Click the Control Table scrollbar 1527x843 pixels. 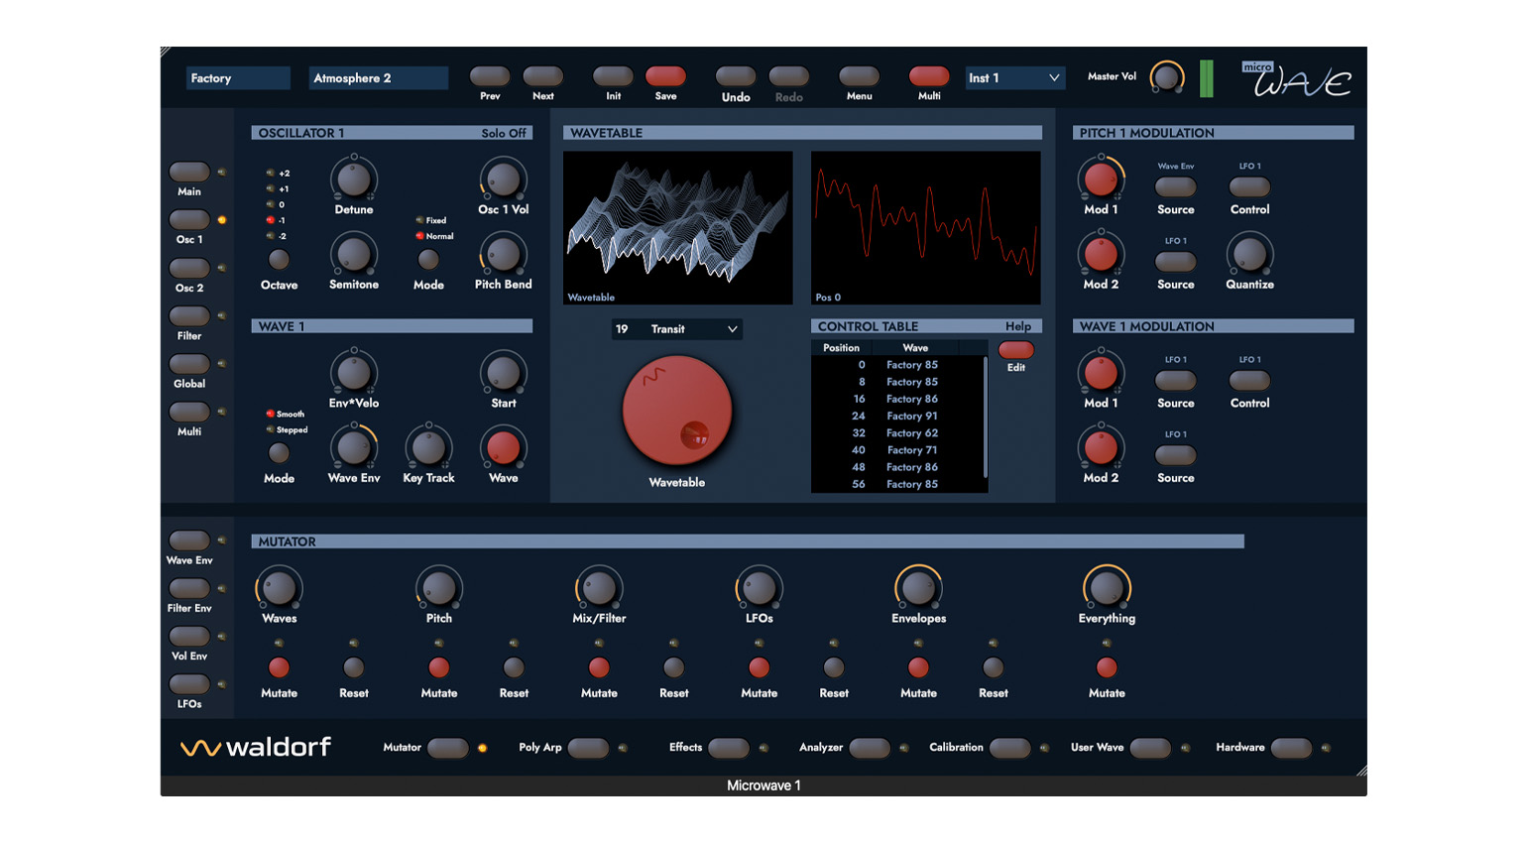pyautogui.click(x=985, y=417)
